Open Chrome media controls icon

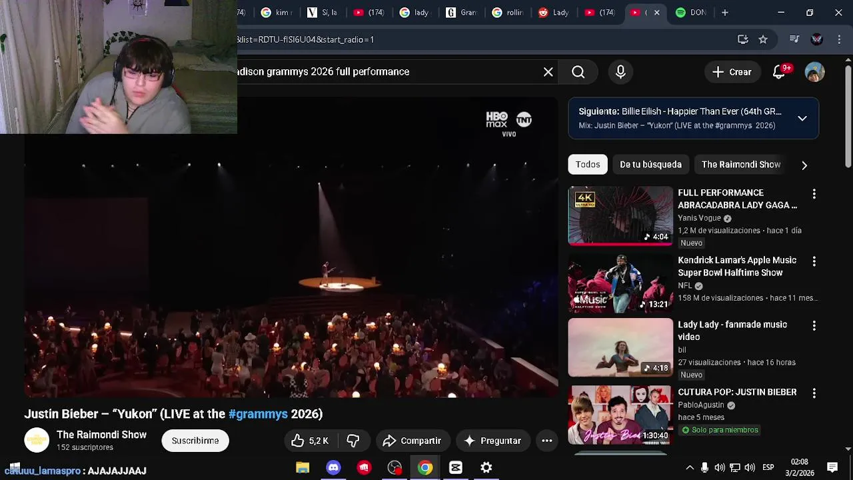point(794,39)
